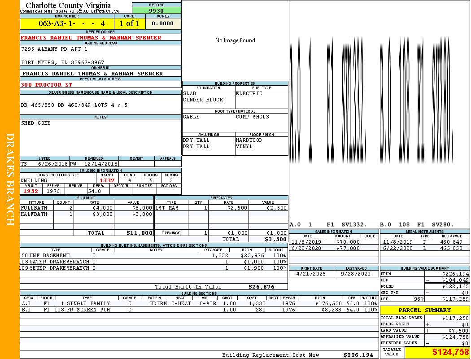The width and height of the screenshot is (471, 359).
Task: Click plumbing total $11,000
Action: point(140,233)
